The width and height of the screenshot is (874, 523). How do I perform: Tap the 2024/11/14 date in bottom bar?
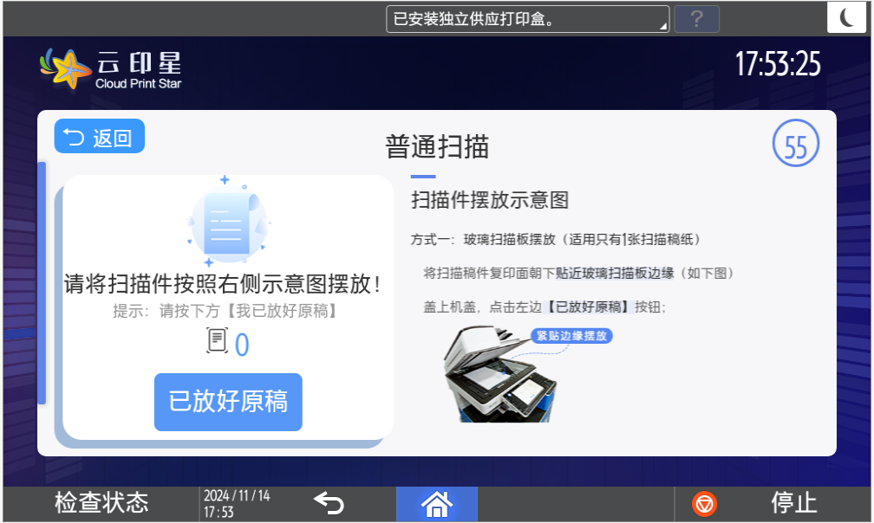coord(237,496)
